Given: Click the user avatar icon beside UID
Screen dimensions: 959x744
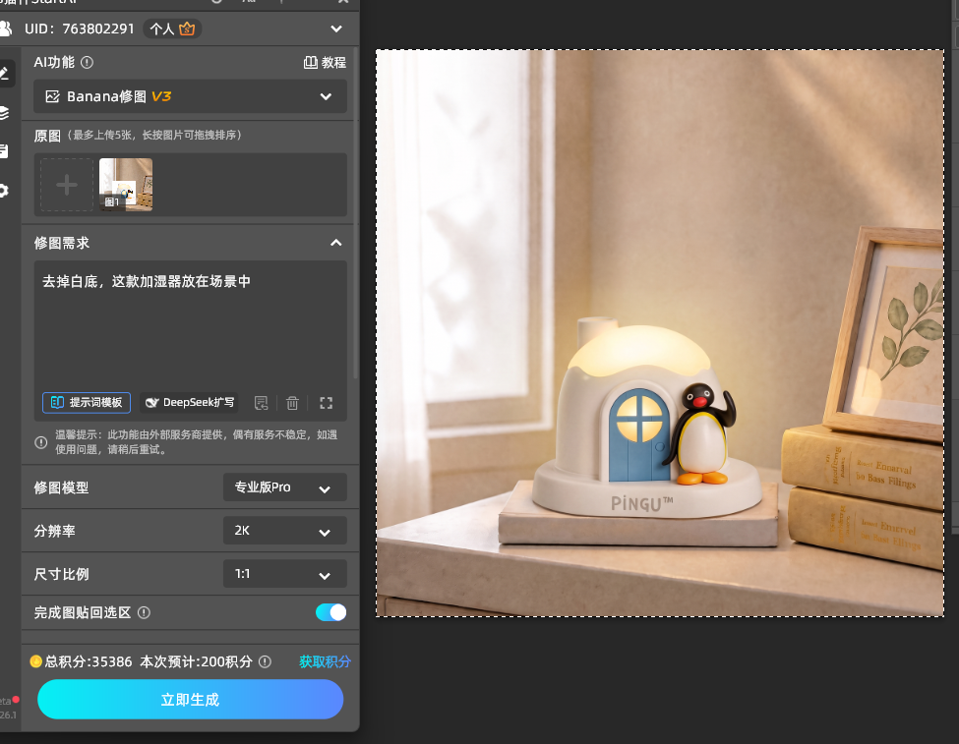Looking at the screenshot, I should click(6, 29).
